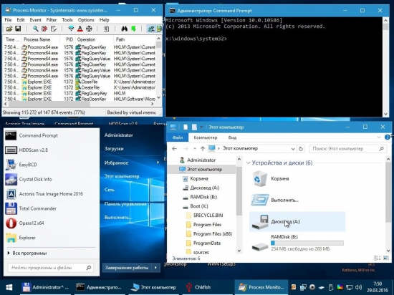Click the volume speaker icon in the tray
394x295 pixels.
pos(359,287)
